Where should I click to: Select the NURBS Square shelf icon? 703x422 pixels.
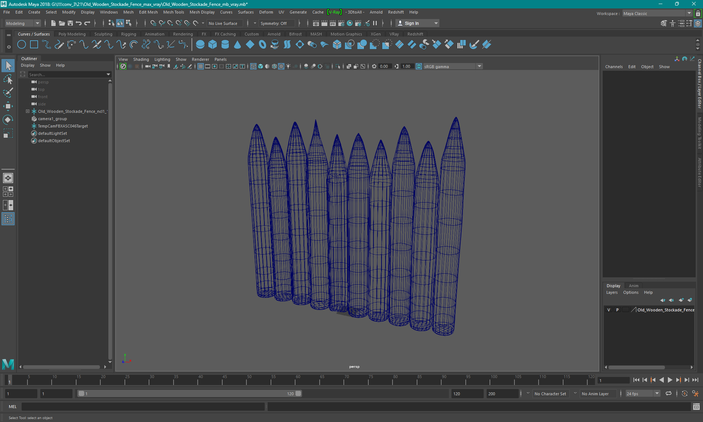pyautogui.click(x=34, y=45)
